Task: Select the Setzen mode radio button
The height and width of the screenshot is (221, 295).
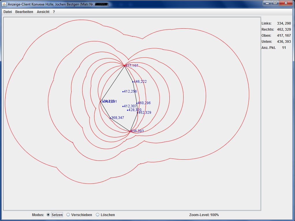Action: tap(48, 215)
